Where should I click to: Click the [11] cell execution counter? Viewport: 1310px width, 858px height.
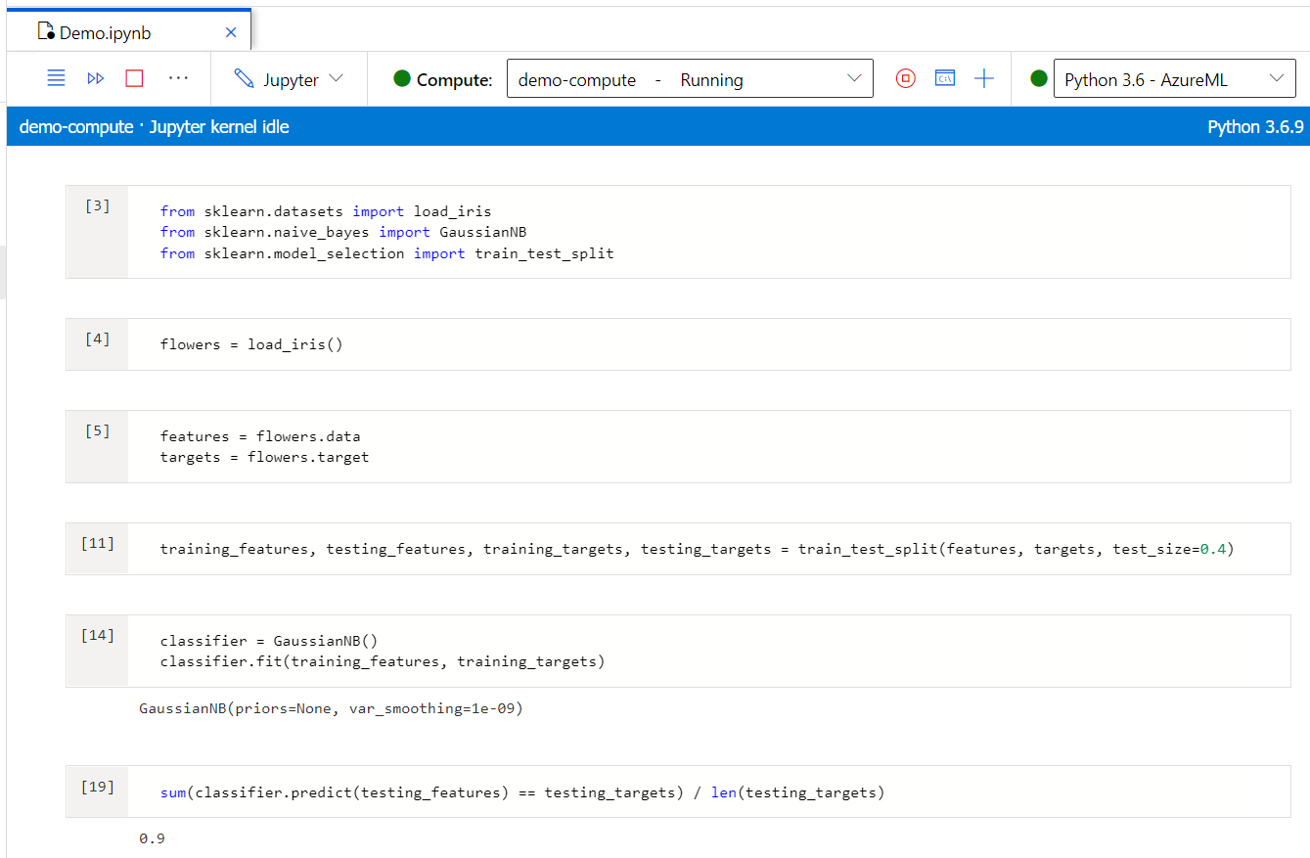(x=97, y=543)
